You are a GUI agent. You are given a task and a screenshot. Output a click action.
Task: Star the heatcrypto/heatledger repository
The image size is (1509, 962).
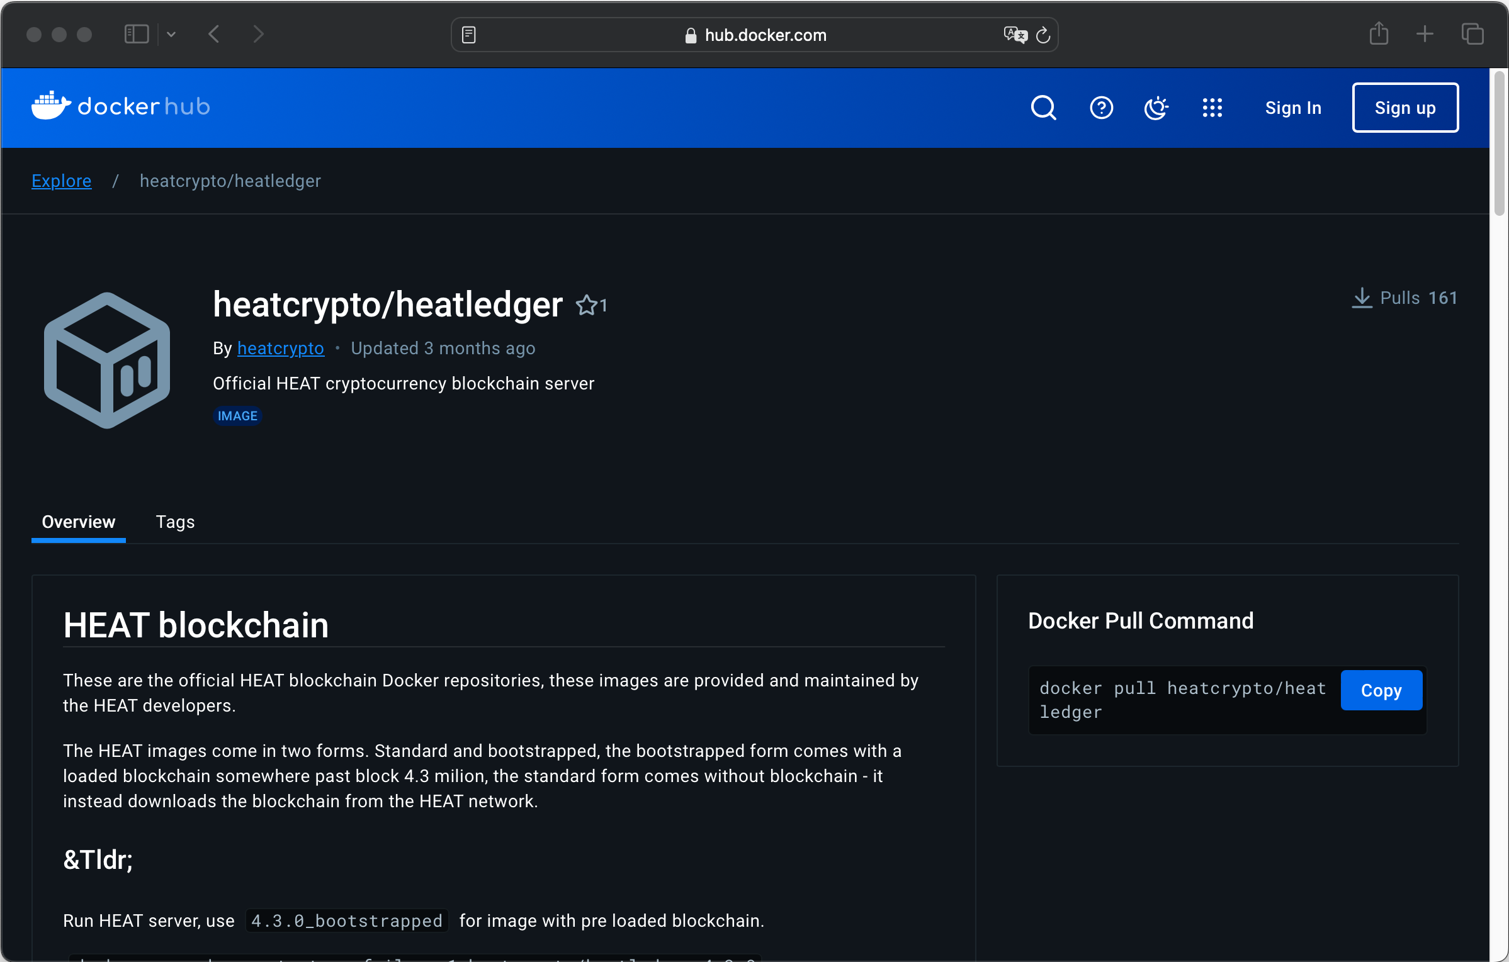[x=587, y=306]
